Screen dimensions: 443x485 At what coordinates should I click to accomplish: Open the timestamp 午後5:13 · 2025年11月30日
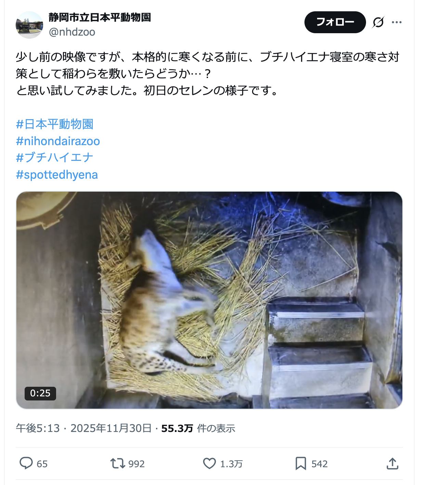[x=84, y=428]
